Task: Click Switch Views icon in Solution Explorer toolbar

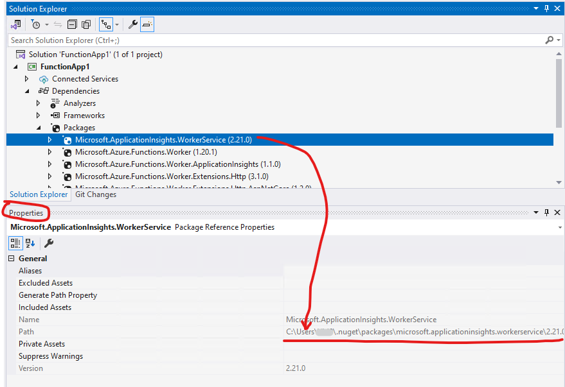Action: tap(15, 24)
